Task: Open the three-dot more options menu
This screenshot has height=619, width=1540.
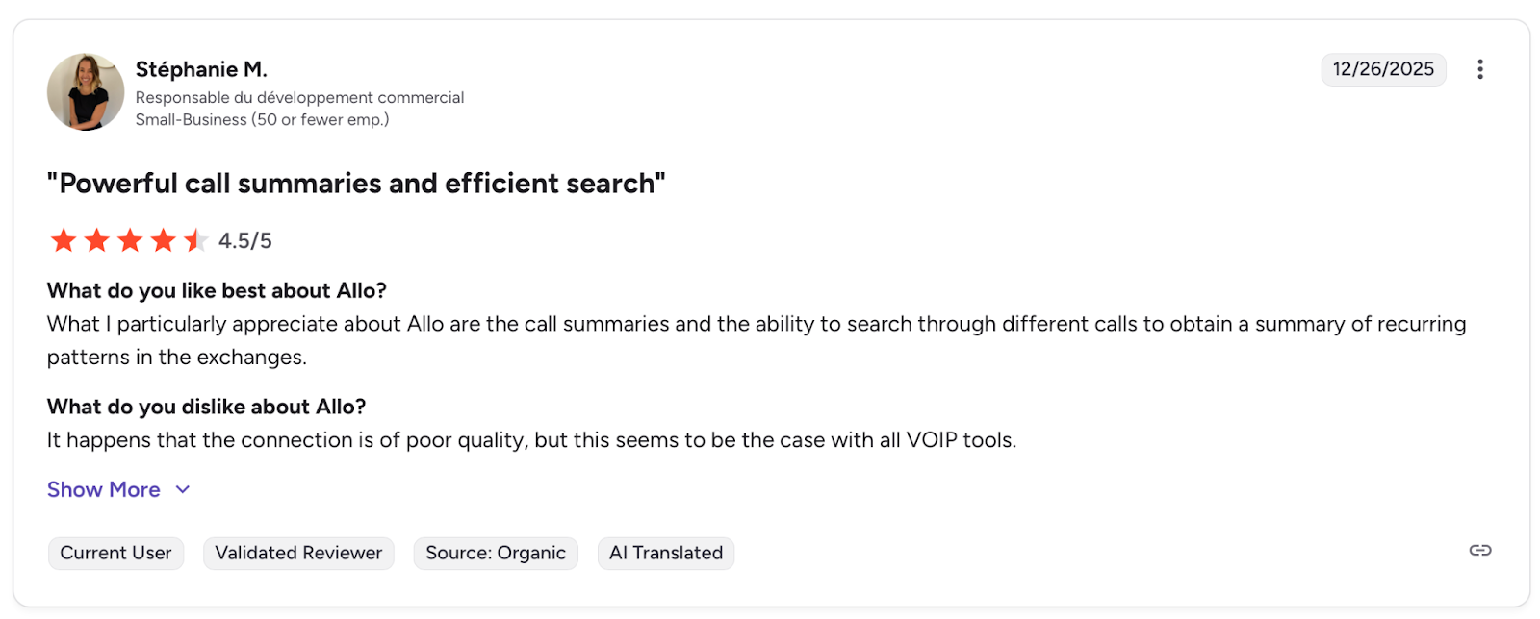Action: tap(1479, 69)
